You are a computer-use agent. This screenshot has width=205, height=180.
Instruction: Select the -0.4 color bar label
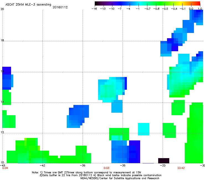[x=174, y=9]
